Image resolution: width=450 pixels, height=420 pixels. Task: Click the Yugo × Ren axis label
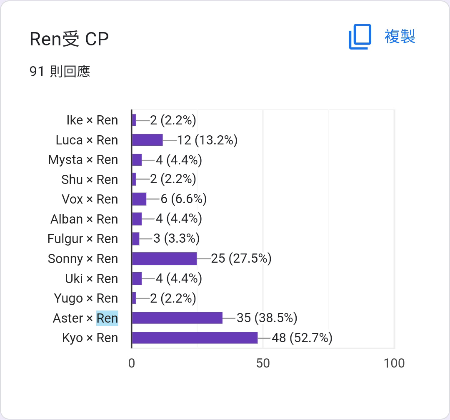pyautogui.click(x=86, y=298)
